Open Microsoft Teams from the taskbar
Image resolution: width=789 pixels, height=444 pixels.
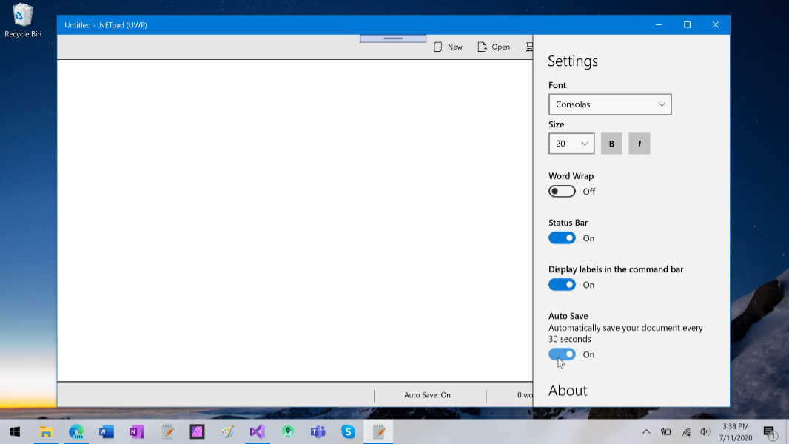point(318,431)
